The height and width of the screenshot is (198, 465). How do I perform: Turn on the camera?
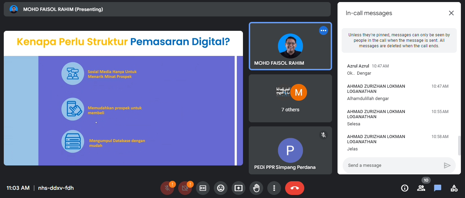[x=185, y=188]
